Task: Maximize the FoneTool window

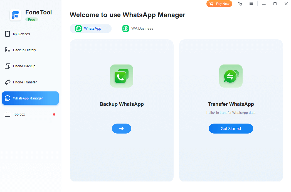Action: pos(275,4)
